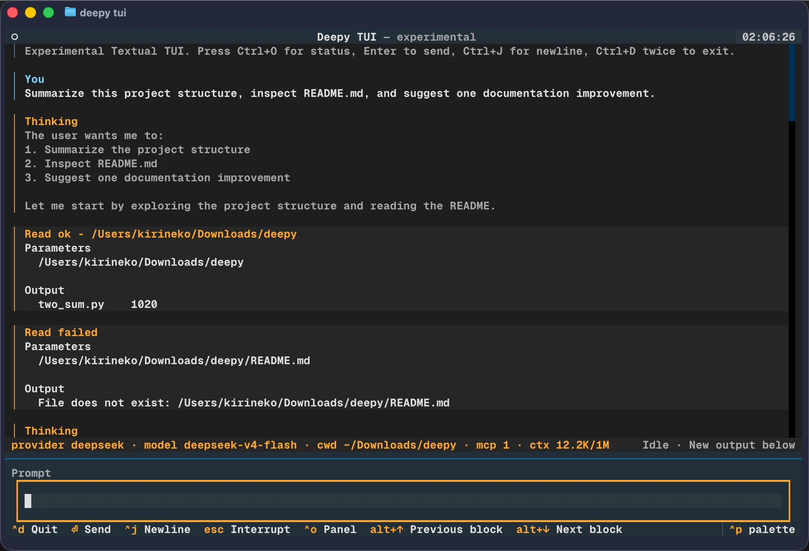Click the 'Output' label in the Read ok block
Image resolution: width=809 pixels, height=551 pixels.
pos(45,290)
